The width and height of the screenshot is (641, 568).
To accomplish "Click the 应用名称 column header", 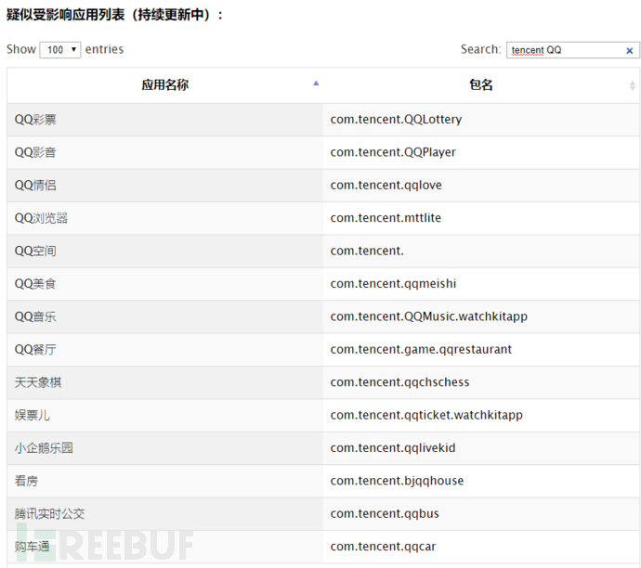I will click(x=164, y=84).
